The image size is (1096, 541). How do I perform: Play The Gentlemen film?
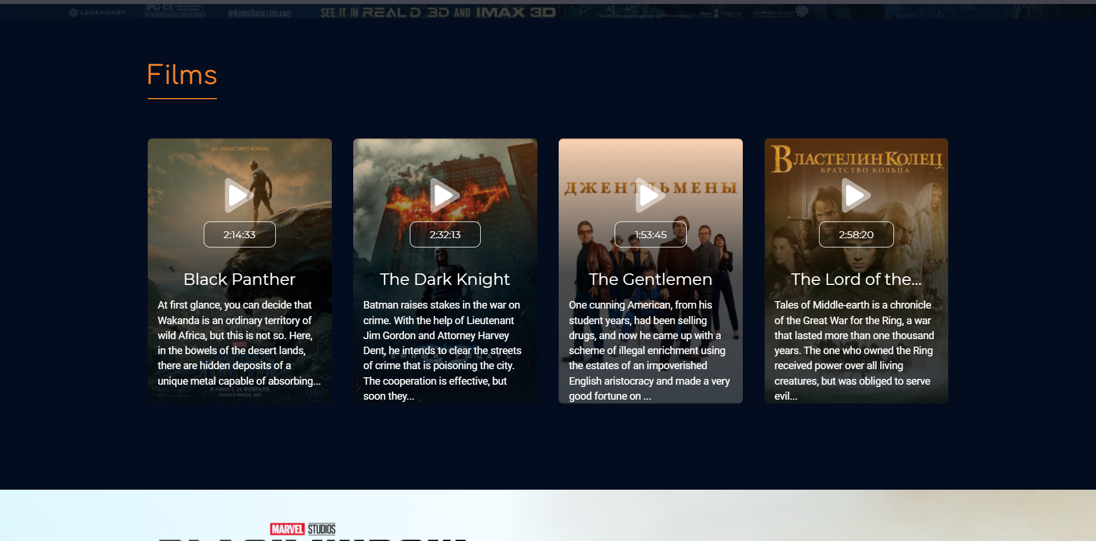650,196
